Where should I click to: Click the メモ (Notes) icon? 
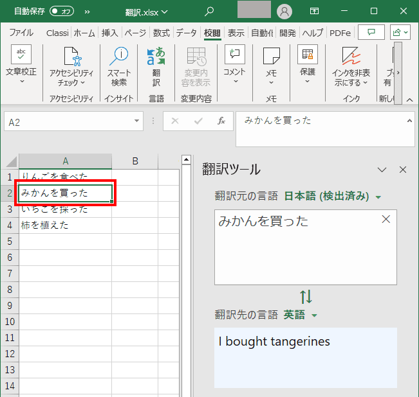click(271, 56)
